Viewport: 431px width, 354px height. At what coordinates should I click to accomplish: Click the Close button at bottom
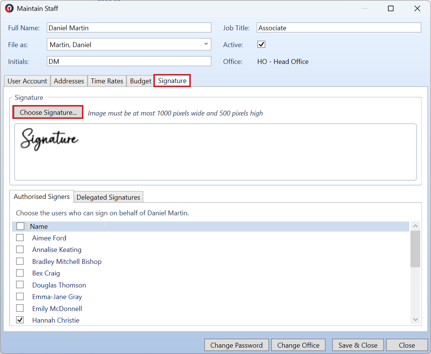pyautogui.click(x=407, y=345)
